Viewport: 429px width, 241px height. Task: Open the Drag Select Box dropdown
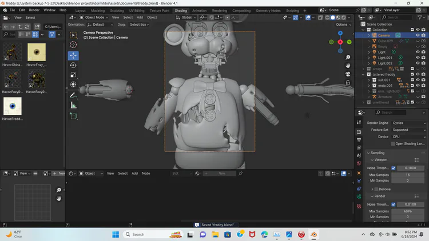139,25
